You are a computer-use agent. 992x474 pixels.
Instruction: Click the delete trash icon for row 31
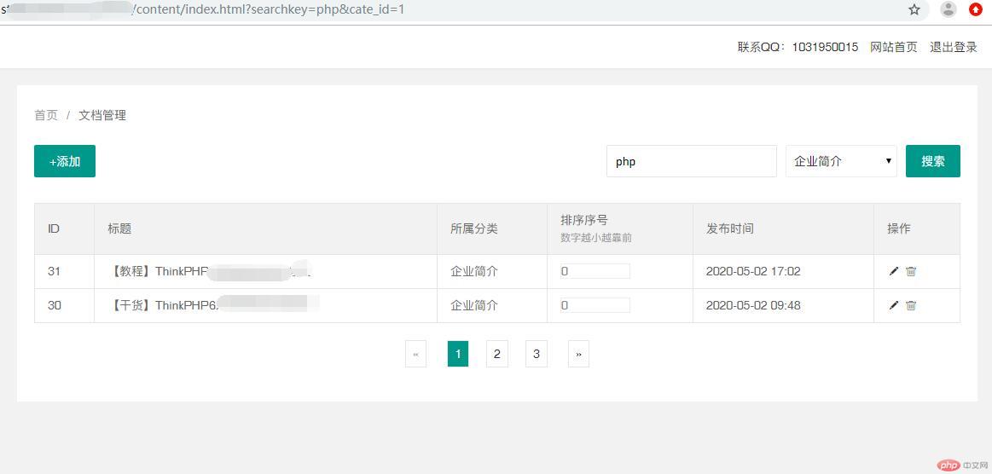point(911,271)
